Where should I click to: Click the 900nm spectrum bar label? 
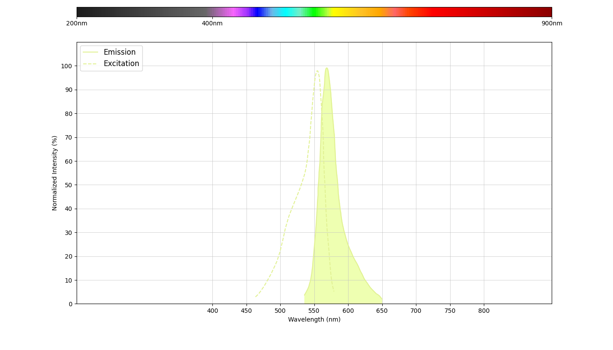(x=552, y=23)
